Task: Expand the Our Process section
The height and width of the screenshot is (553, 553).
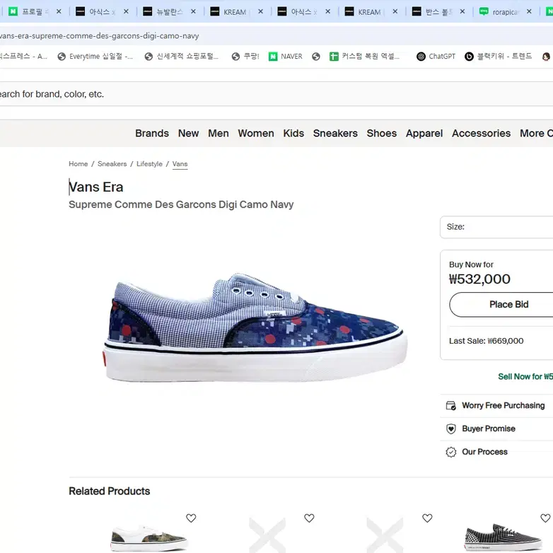Action: (x=484, y=453)
